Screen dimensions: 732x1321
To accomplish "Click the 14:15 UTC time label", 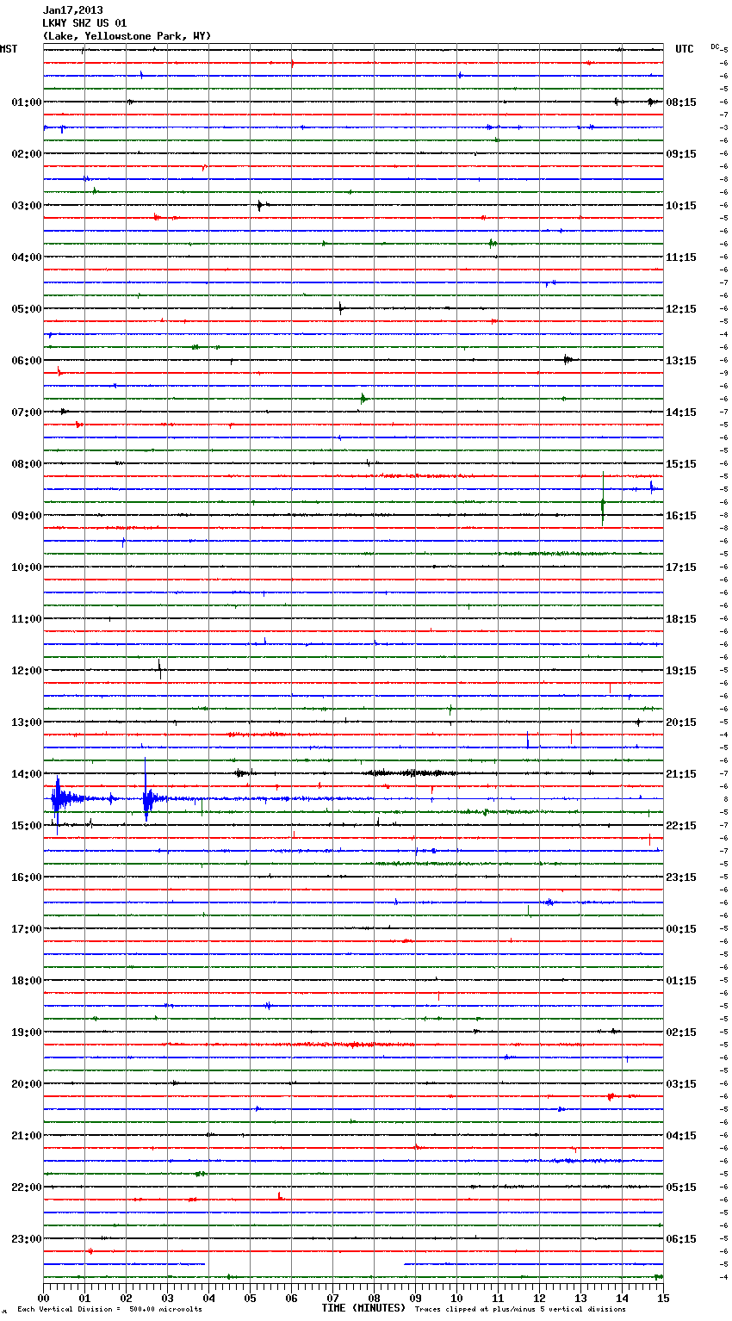I will (681, 412).
